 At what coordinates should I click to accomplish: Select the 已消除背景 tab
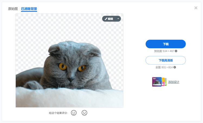point(29,9)
